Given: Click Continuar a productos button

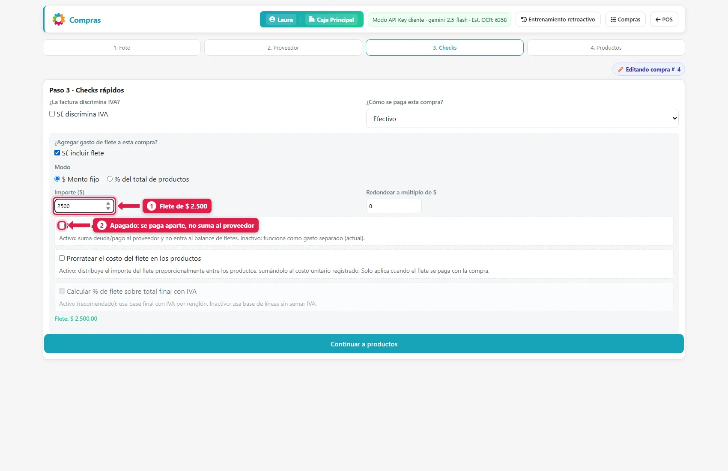Looking at the screenshot, I should pyautogui.click(x=364, y=344).
